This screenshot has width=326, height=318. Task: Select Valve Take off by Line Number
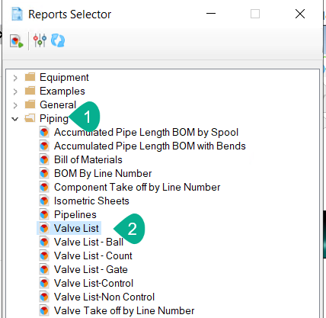(x=124, y=310)
